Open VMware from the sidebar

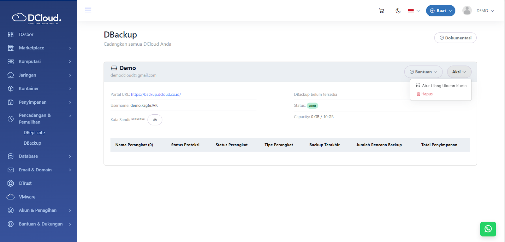[x=27, y=197]
